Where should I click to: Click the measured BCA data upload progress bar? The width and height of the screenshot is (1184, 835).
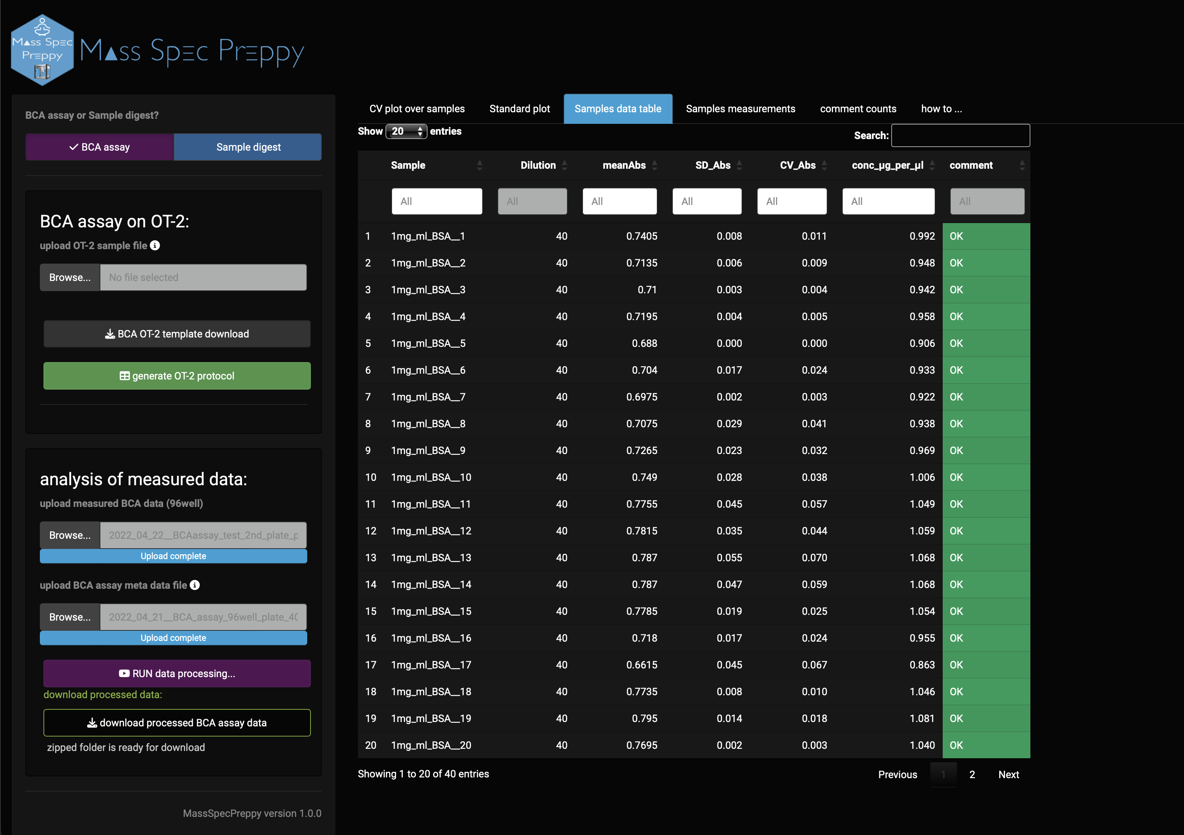point(173,556)
